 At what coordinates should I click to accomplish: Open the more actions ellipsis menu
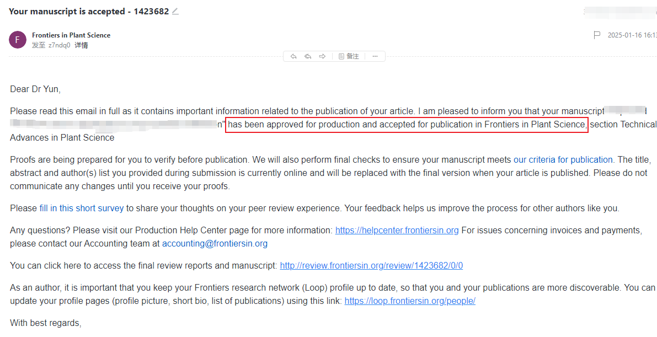[375, 56]
